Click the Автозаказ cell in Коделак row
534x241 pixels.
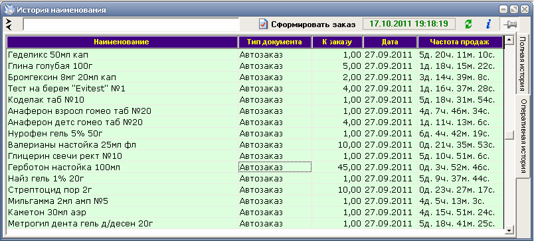click(x=275, y=100)
